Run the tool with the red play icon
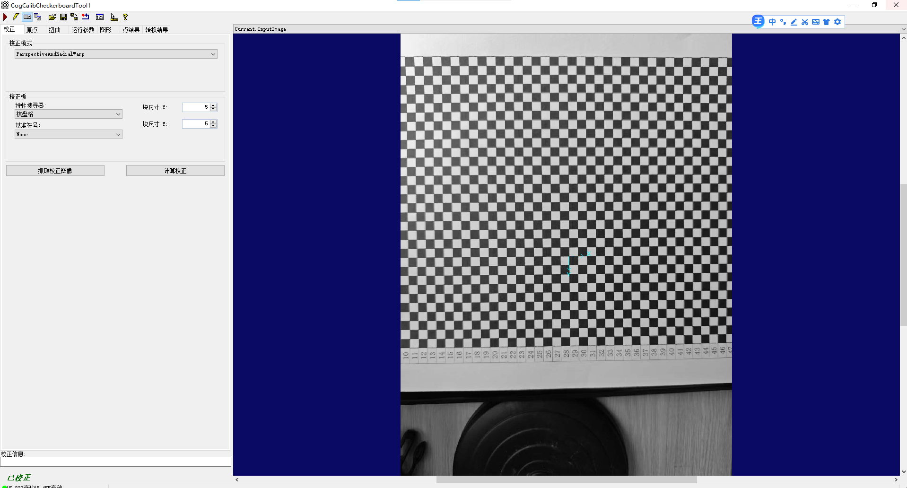Screen dimensions: 907x488 tap(5, 17)
